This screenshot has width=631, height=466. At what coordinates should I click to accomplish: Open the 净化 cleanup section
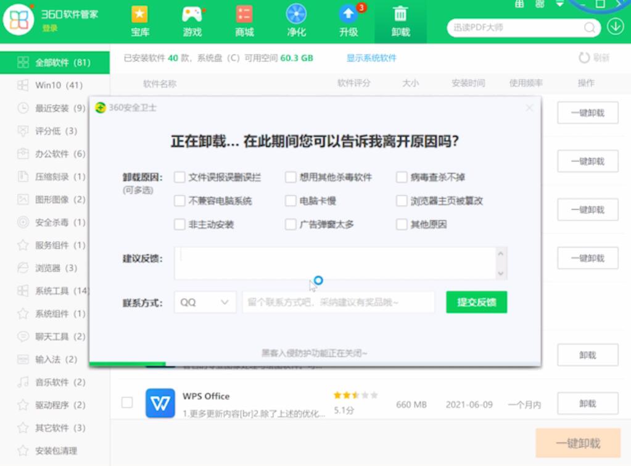pos(296,22)
